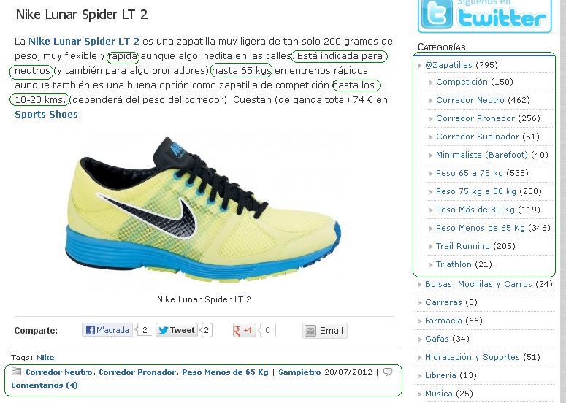The width and height of the screenshot is (566, 403).
Task: Select the Peso Menos de 65 Kg category
Action: click(480, 228)
